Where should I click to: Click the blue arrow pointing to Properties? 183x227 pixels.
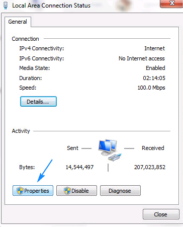45,171
